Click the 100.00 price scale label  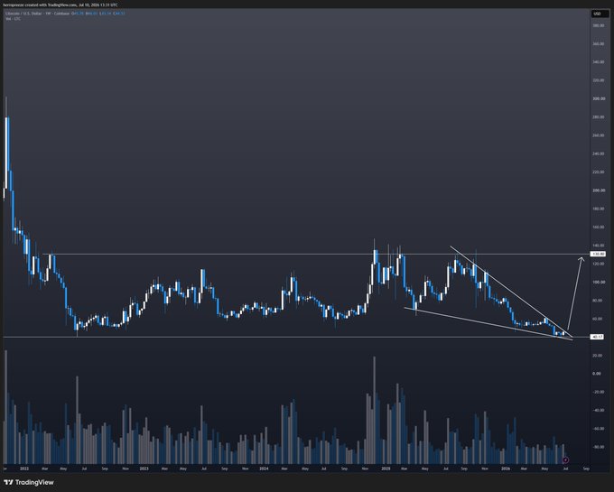coord(599,282)
